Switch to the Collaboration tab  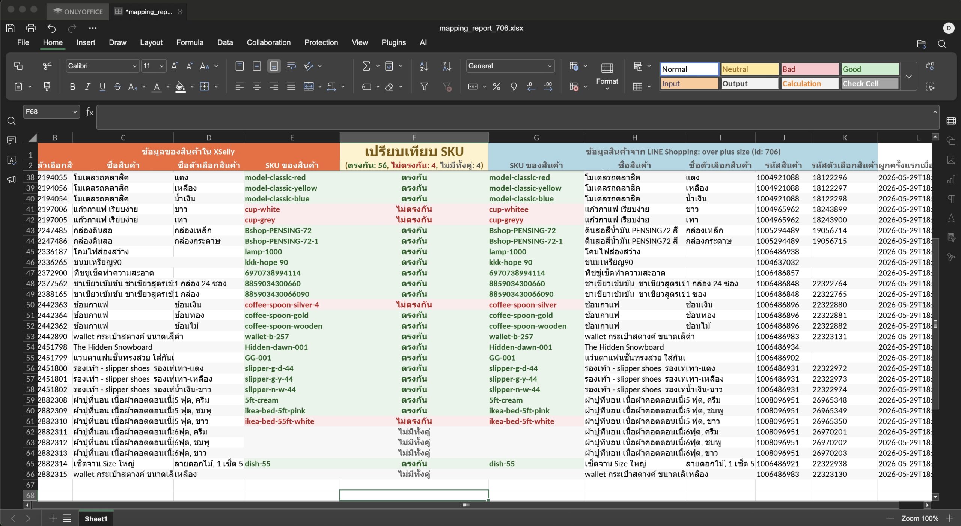268,42
